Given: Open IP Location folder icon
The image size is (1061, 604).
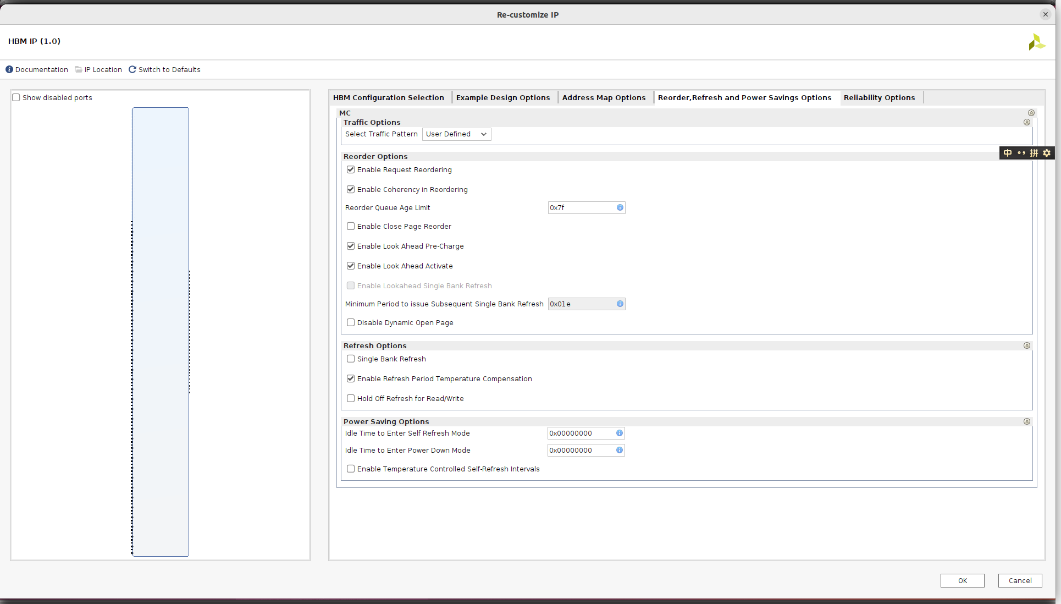Looking at the screenshot, I should [79, 69].
